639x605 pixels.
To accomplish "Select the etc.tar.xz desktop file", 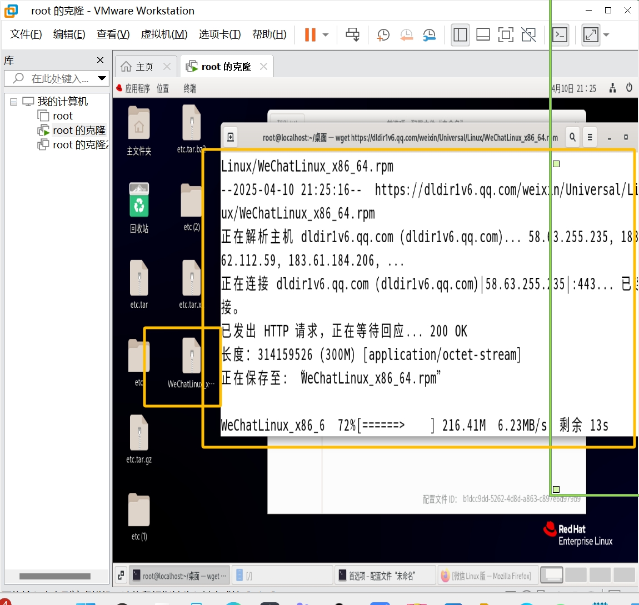I will click(x=191, y=284).
